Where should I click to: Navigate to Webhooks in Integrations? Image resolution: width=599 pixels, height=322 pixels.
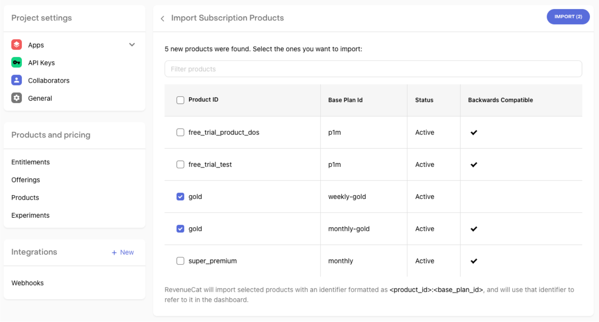pos(28,283)
